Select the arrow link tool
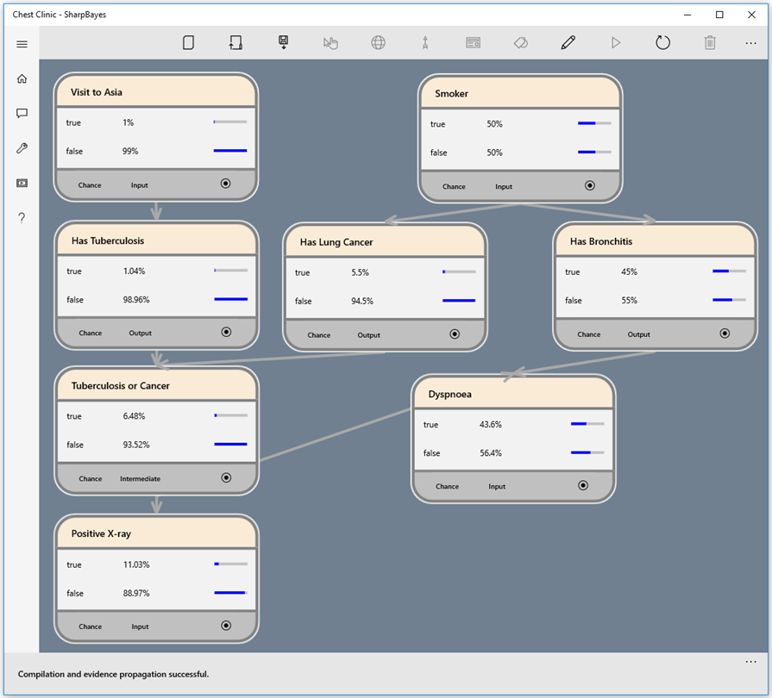Image resolution: width=772 pixels, height=698 pixels. pyautogui.click(x=425, y=43)
